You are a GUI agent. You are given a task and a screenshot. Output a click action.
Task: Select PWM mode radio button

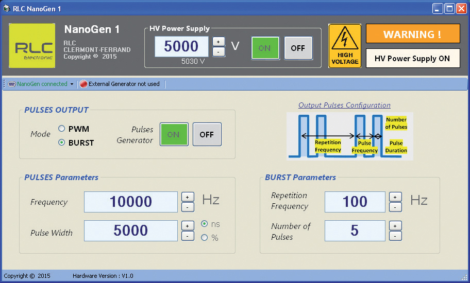coord(61,129)
